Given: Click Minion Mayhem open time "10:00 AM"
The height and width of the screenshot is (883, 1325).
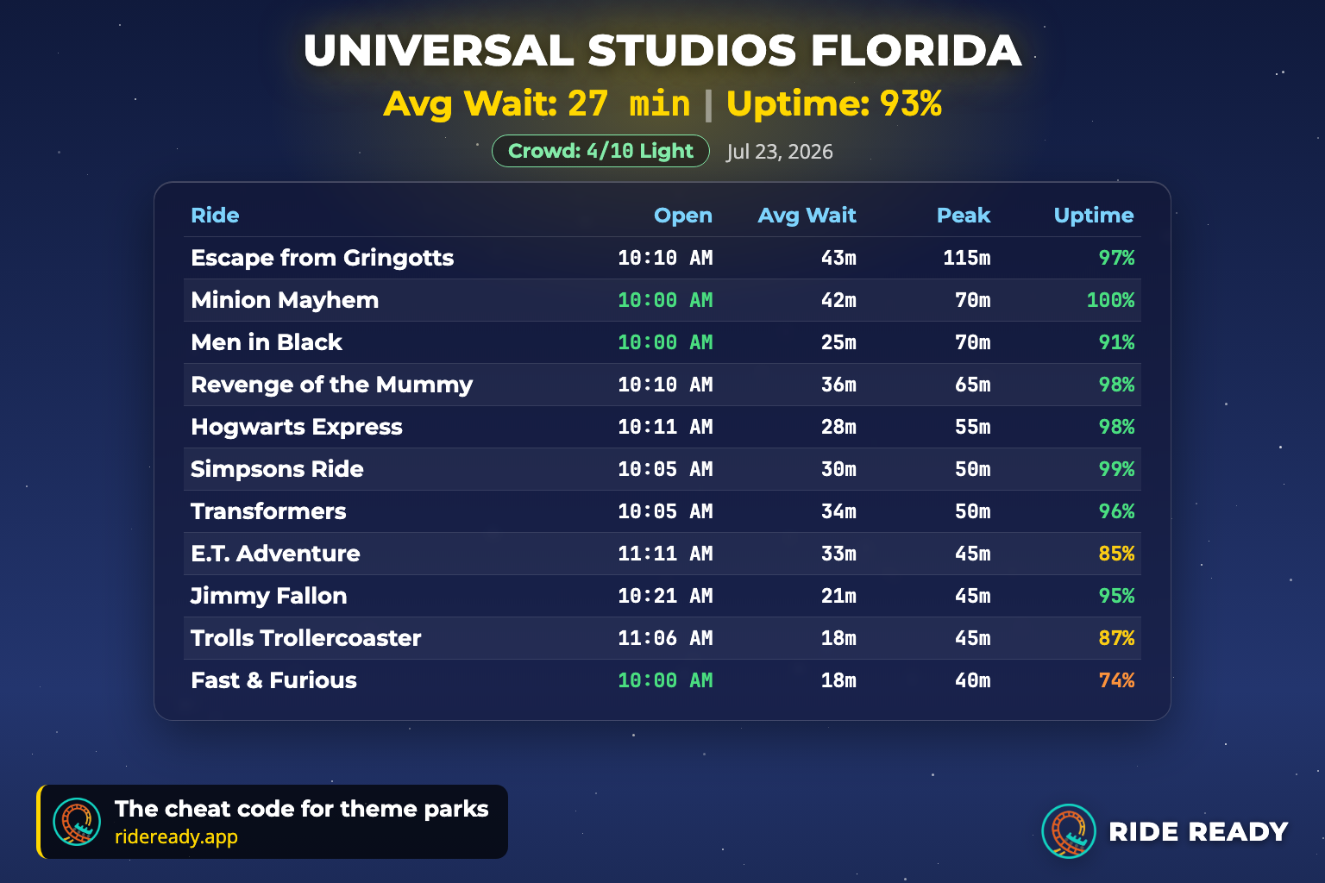Looking at the screenshot, I should click(665, 300).
